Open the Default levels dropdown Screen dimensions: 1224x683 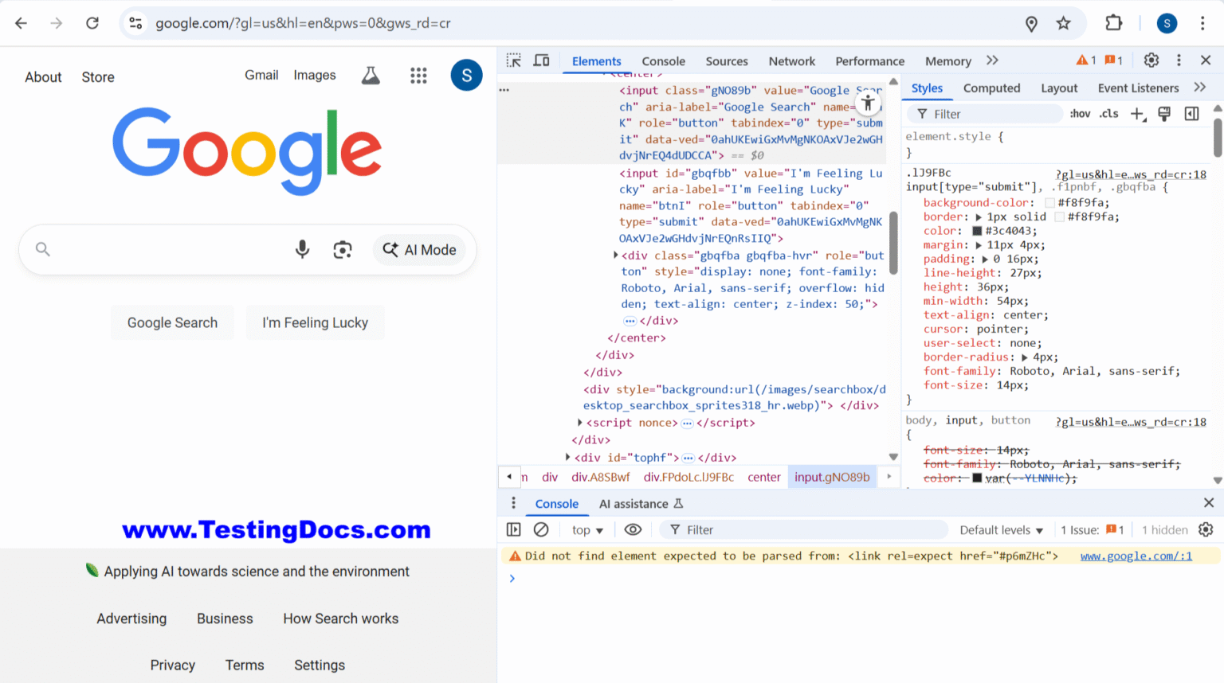[x=1001, y=529]
